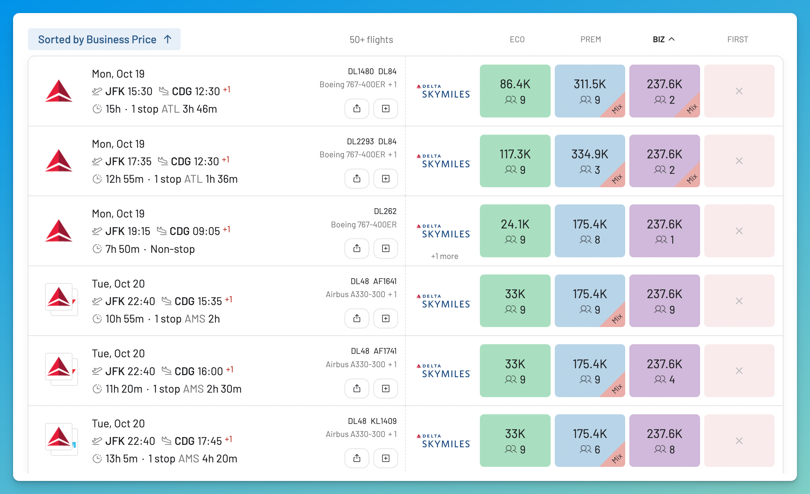Click airline logos on CDG 16:00 arrival flight

click(61, 369)
